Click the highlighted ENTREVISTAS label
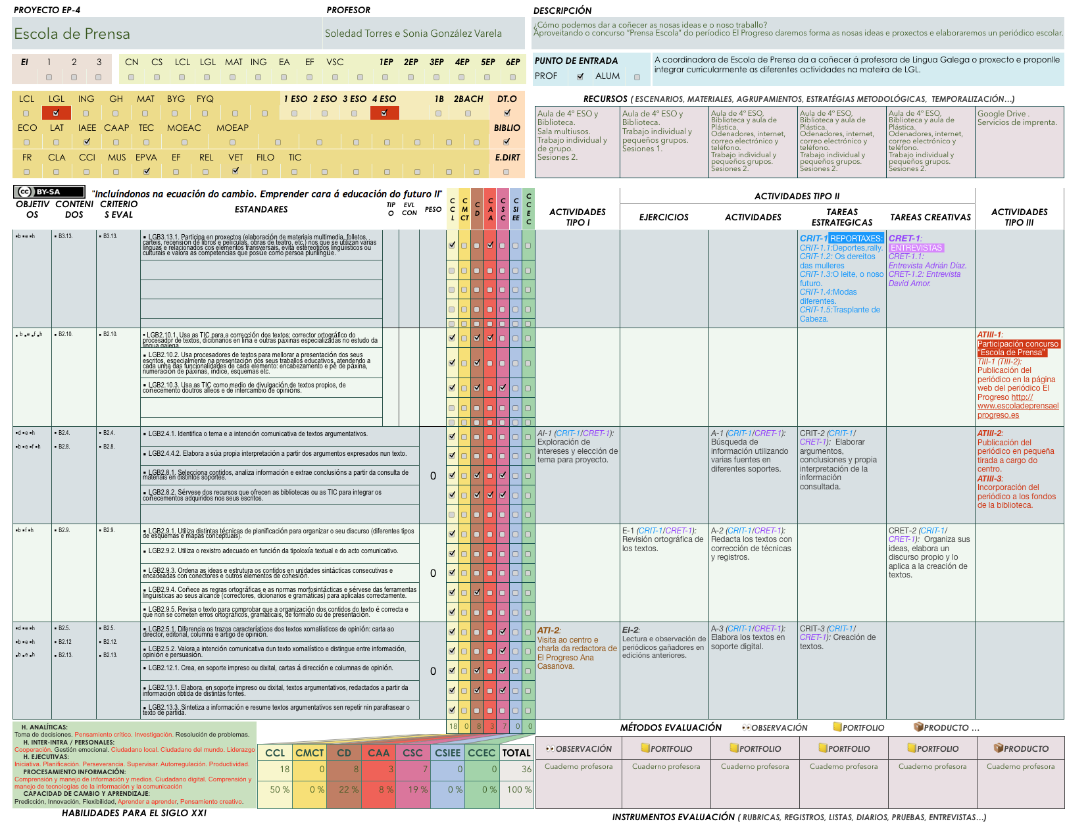The width and height of the screenshot is (1090, 834). (x=916, y=248)
